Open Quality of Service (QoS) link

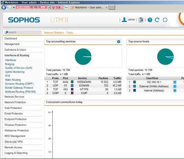coord(18,68)
